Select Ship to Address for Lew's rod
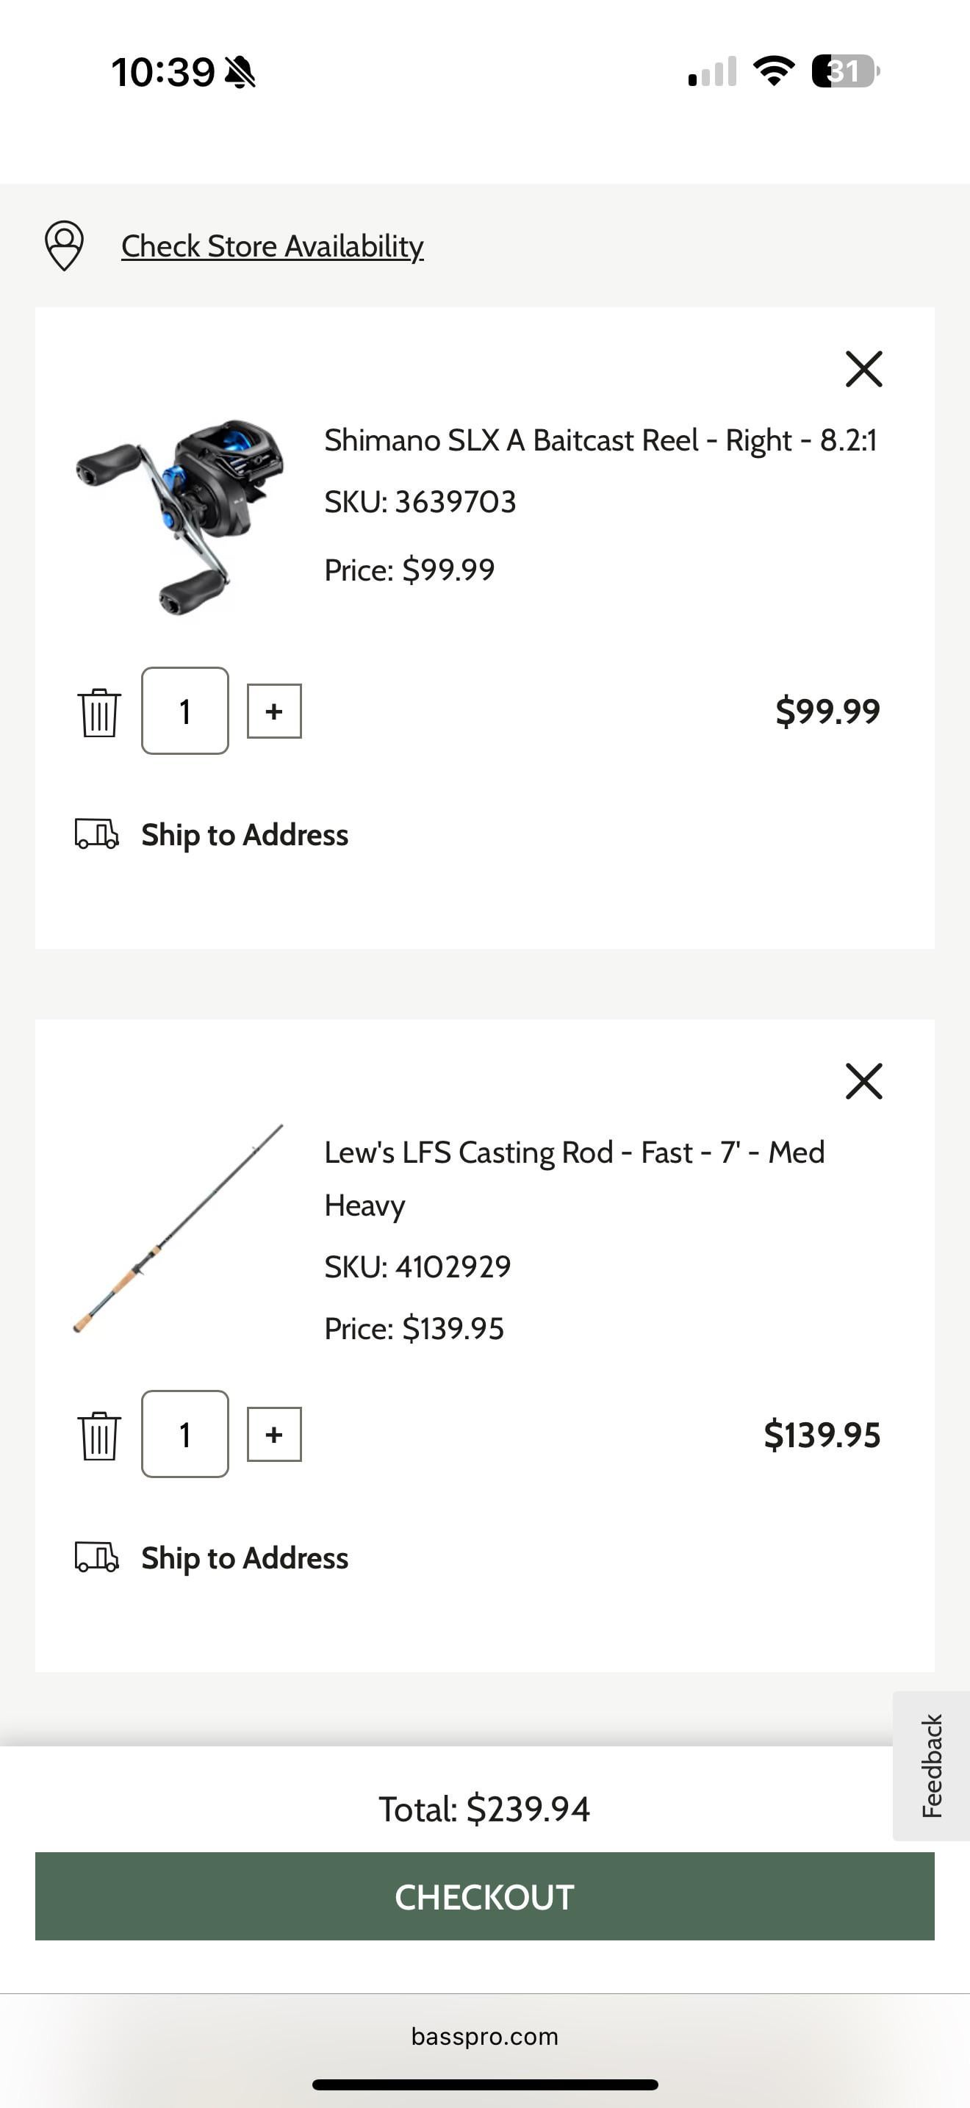The width and height of the screenshot is (970, 2108). [x=245, y=1559]
